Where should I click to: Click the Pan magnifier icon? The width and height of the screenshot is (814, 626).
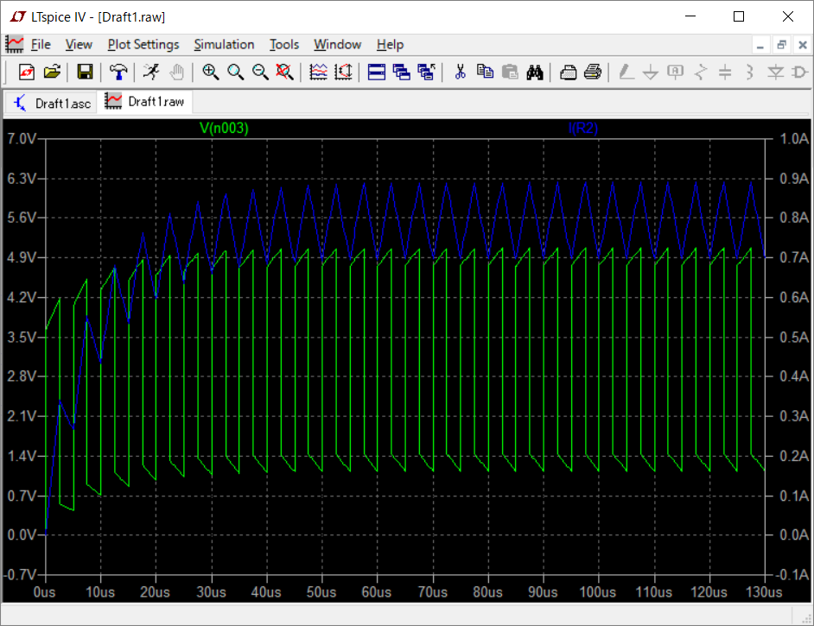click(235, 72)
